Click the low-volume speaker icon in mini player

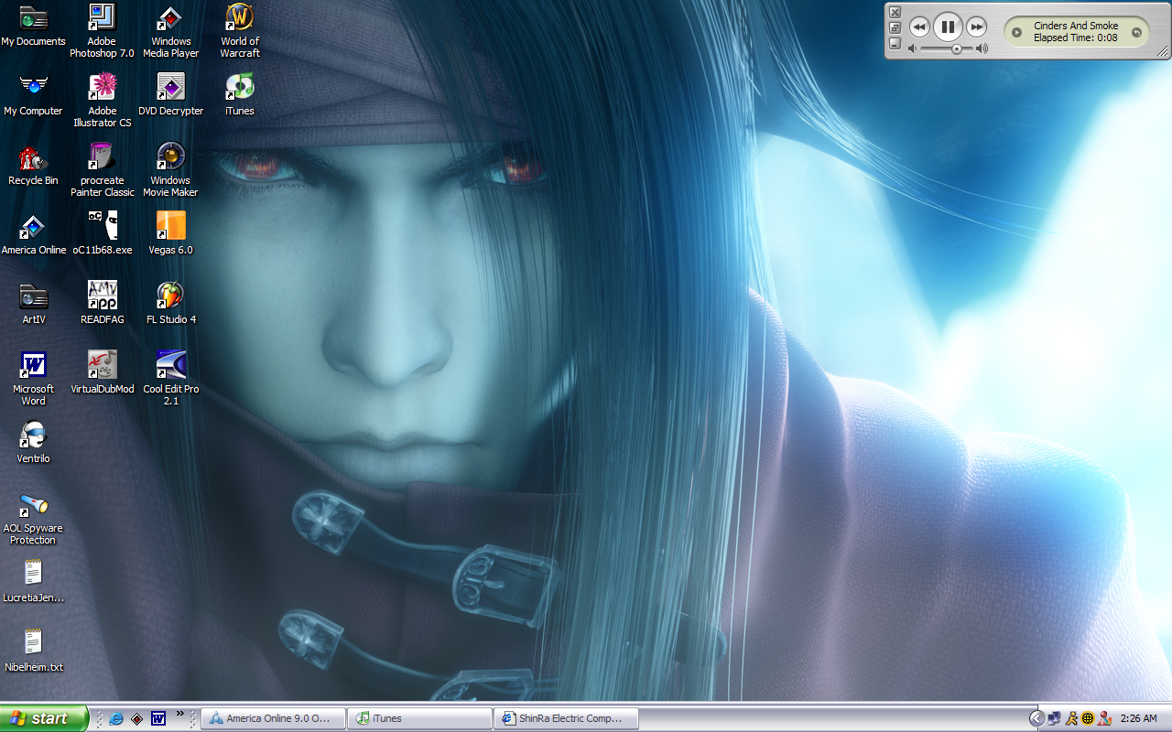click(x=913, y=48)
